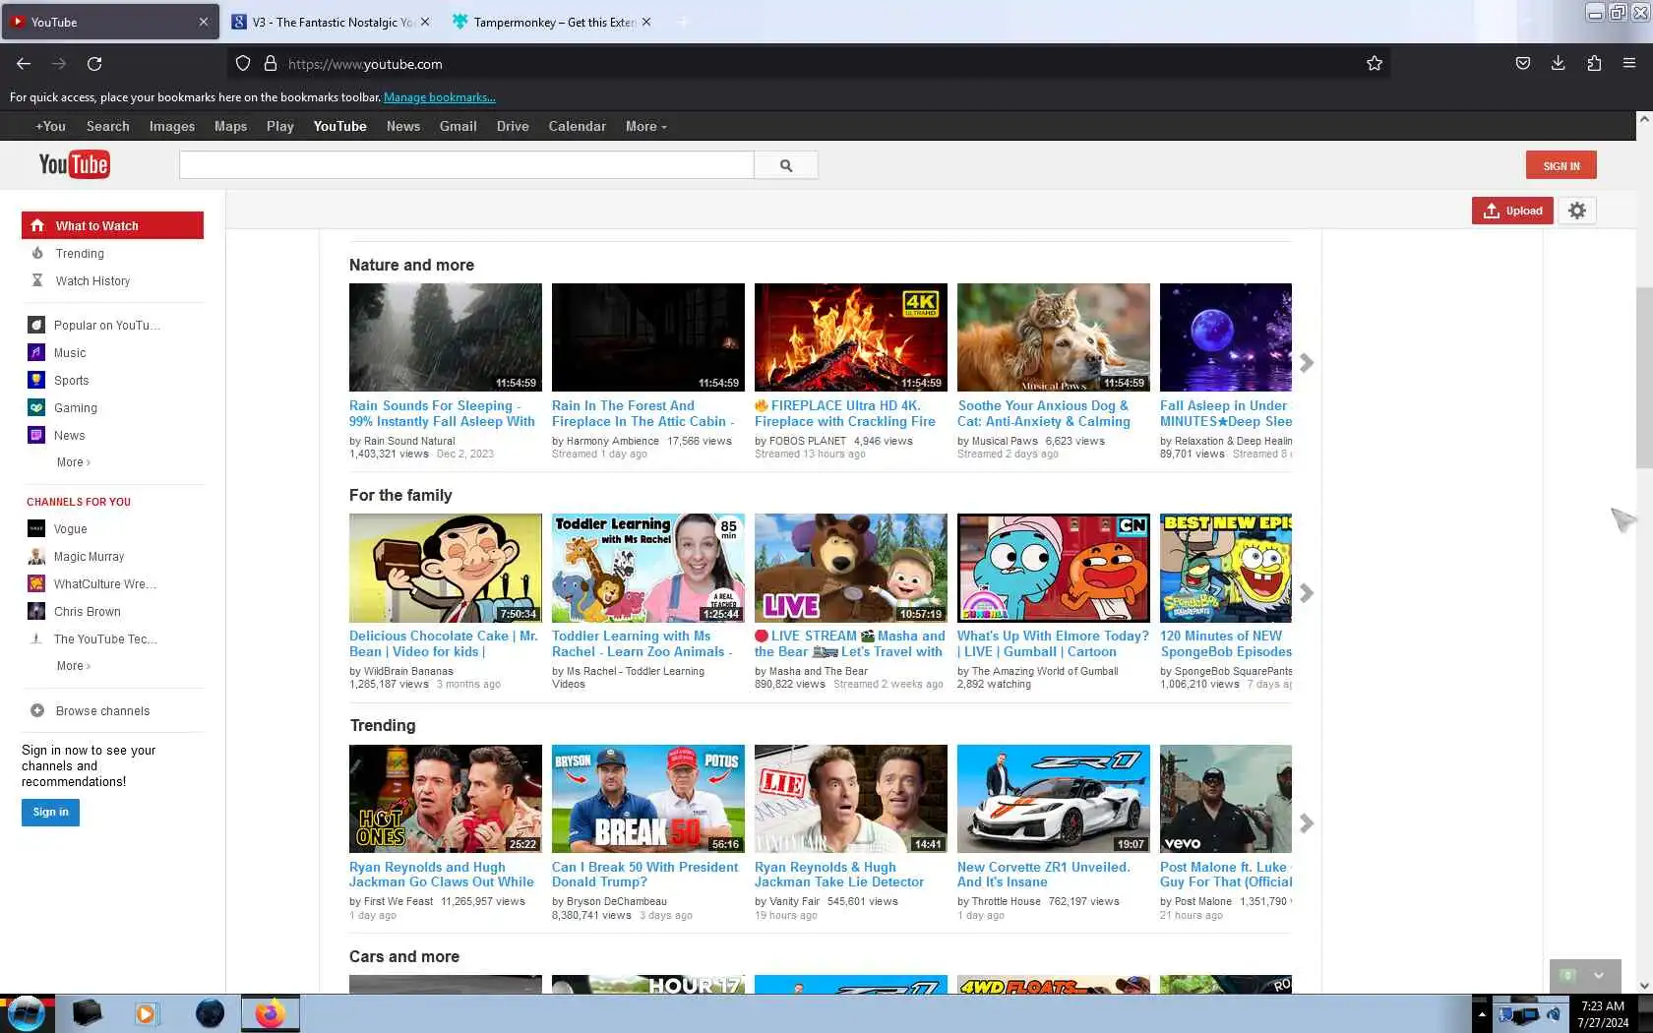The width and height of the screenshot is (1653, 1033).
Task: Expand the More dropdown in Google bar
Action: click(646, 126)
